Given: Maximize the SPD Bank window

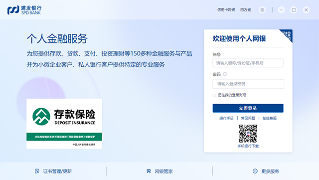Looking at the screenshot, I should click(x=294, y=10).
